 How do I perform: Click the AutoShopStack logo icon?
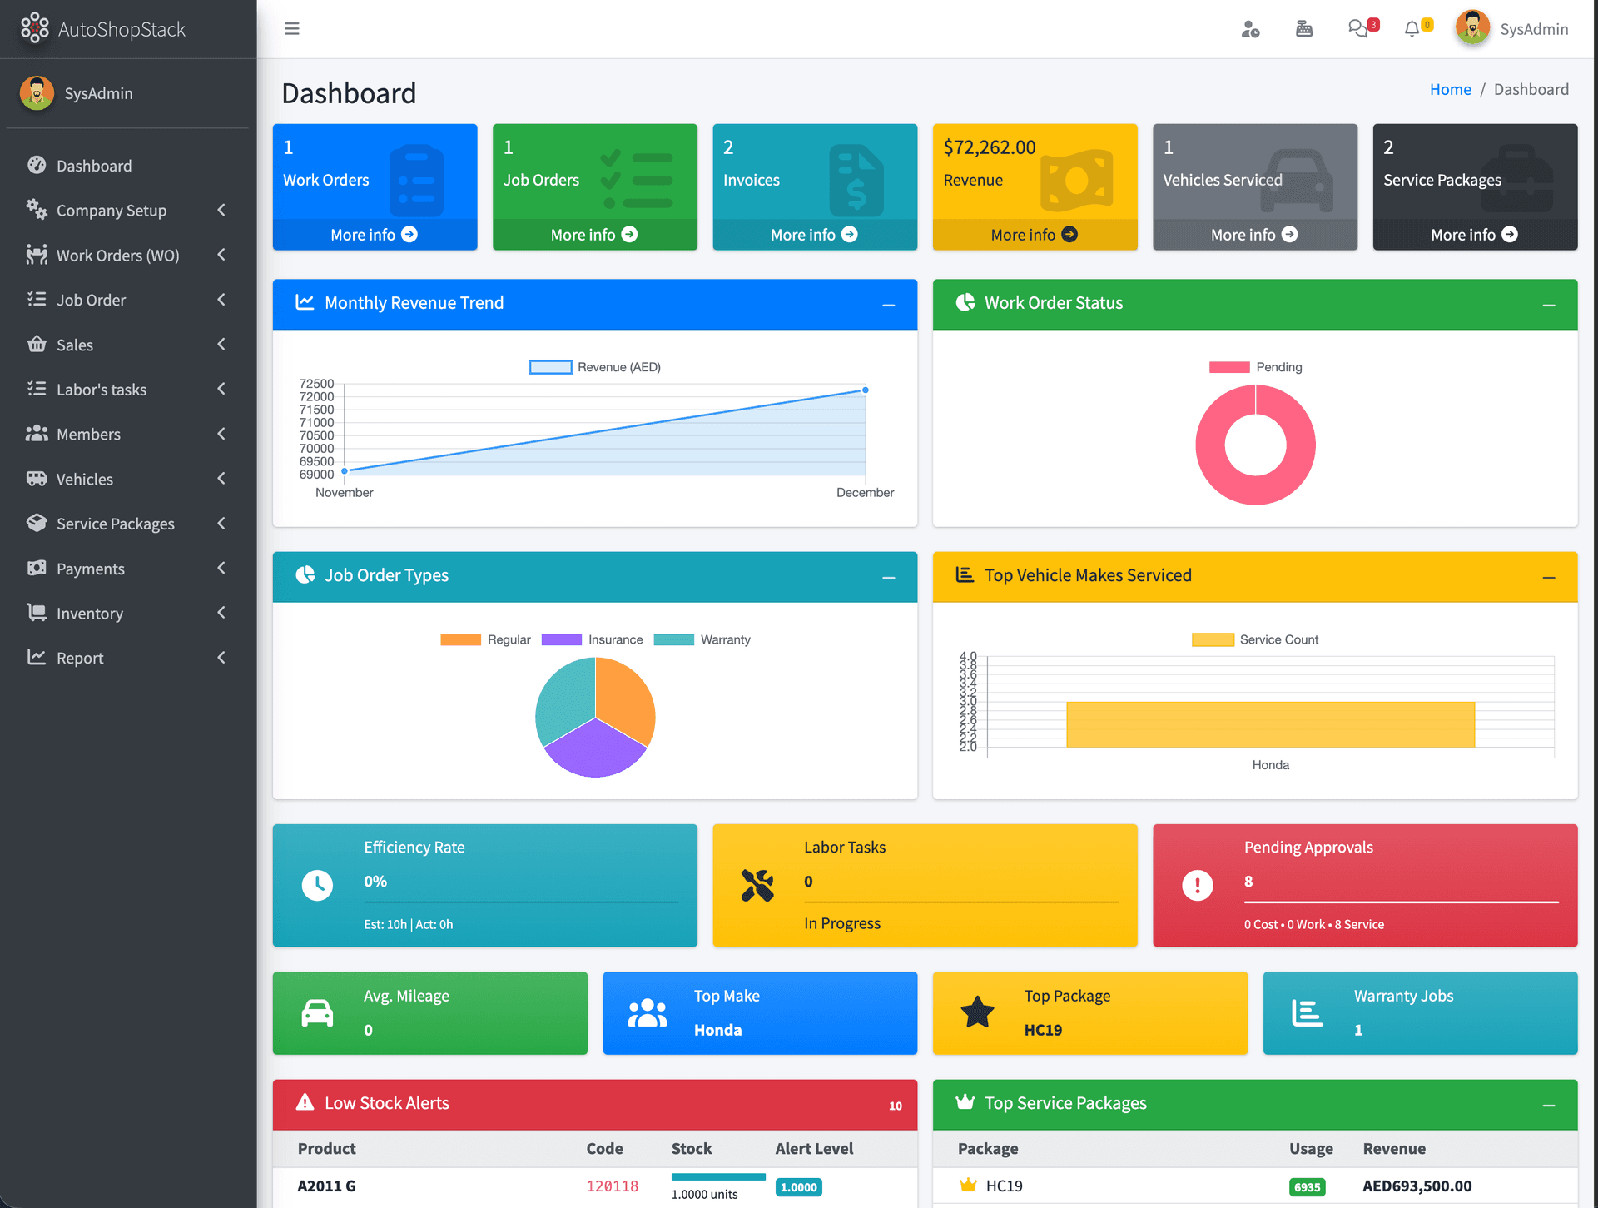click(x=34, y=28)
